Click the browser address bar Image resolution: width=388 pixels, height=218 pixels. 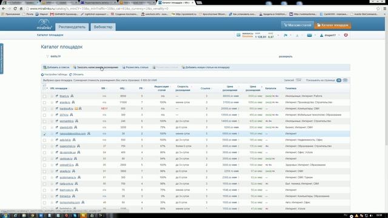coord(201,8)
